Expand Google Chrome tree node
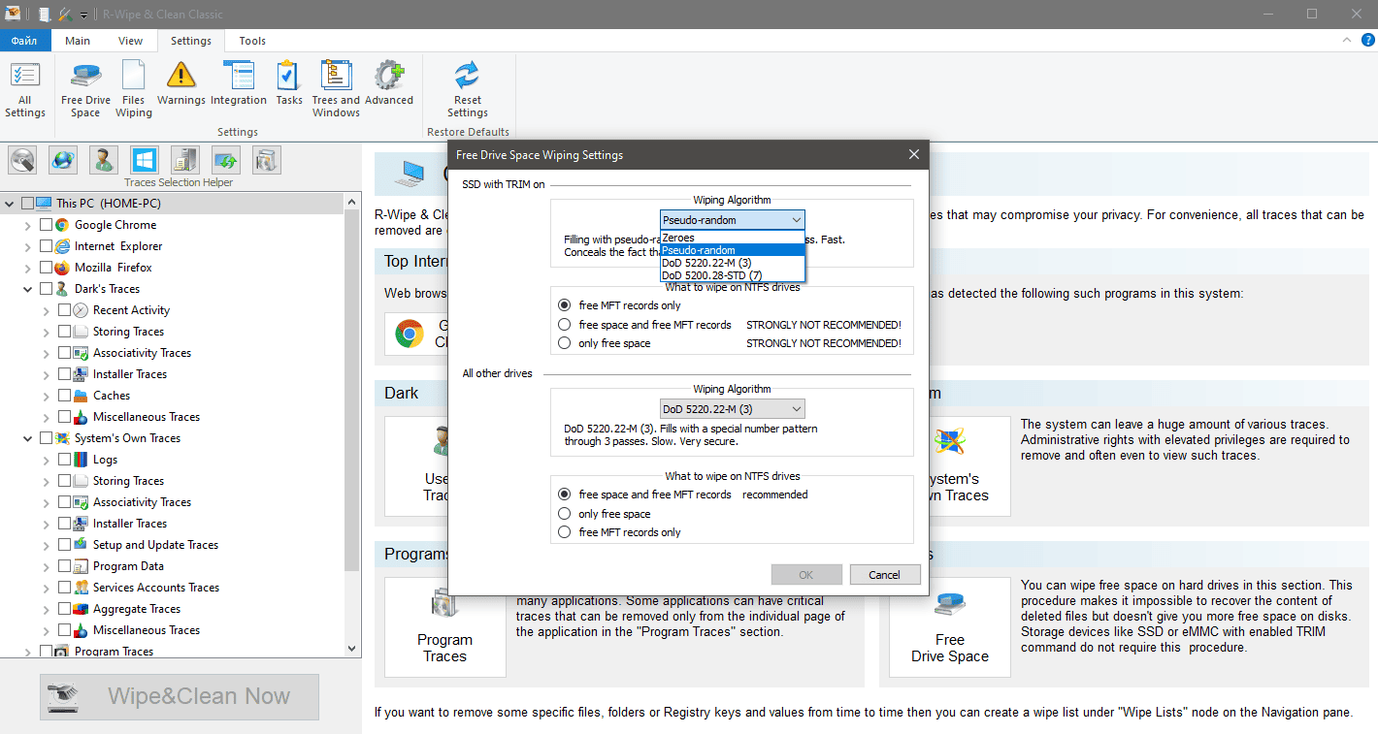1378x734 pixels. point(28,225)
